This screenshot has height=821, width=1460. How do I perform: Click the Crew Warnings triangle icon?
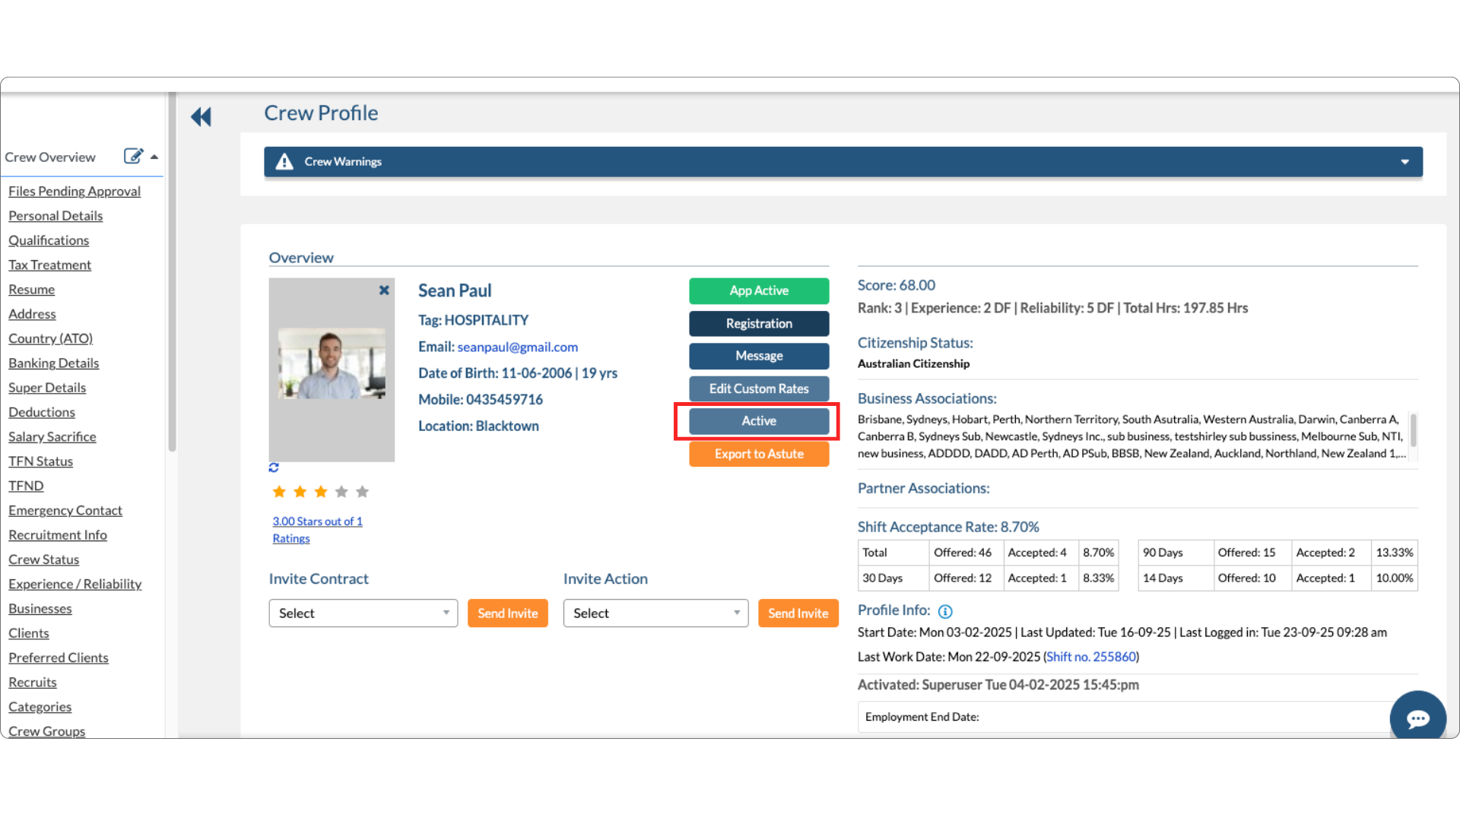[284, 162]
